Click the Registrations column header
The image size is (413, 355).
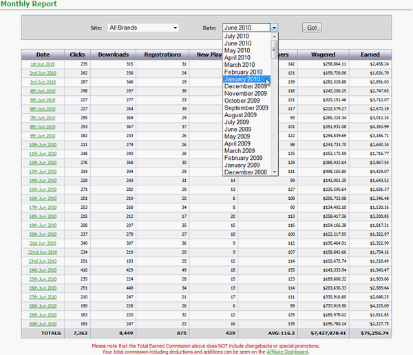(x=162, y=54)
